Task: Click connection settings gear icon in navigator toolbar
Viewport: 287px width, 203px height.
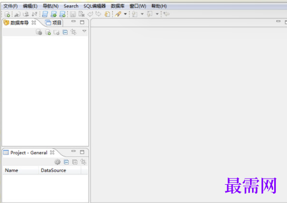Action: (x=39, y=32)
